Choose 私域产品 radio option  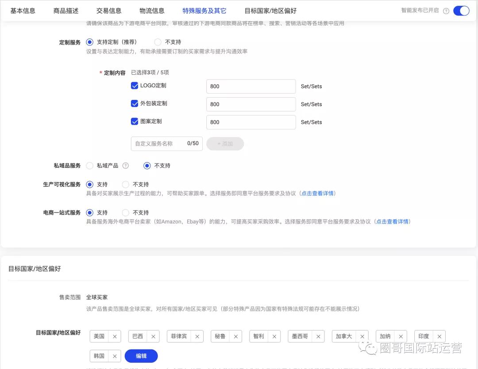(x=89, y=165)
